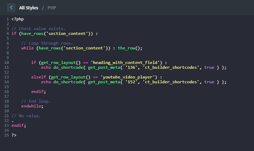254x151 pixels.
Task: Click 'echo' keyword on line 11
Action: (46, 67)
